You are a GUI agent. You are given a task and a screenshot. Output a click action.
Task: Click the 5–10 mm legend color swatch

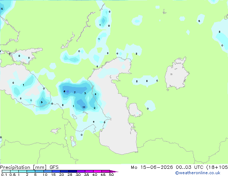pos(39,171)
